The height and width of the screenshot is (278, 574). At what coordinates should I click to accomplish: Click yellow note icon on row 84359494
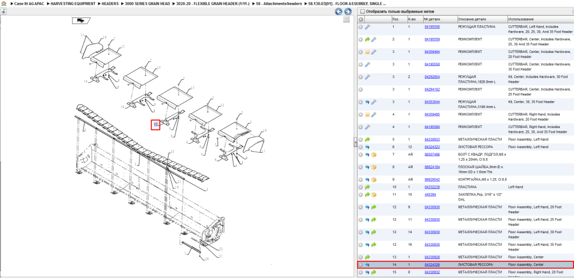coord(367,52)
